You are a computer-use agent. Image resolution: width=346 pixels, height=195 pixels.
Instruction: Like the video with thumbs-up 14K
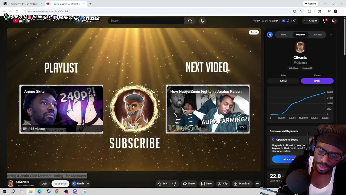click(x=162, y=183)
